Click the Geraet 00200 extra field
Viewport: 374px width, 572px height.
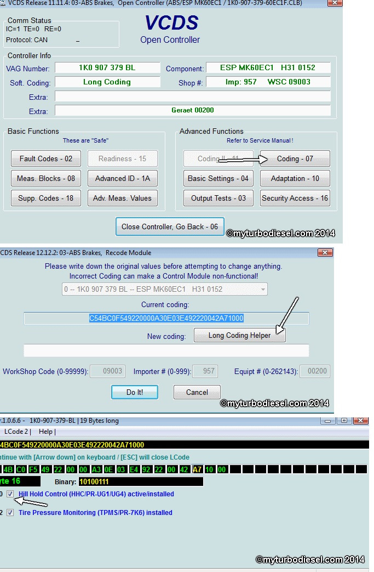point(193,110)
